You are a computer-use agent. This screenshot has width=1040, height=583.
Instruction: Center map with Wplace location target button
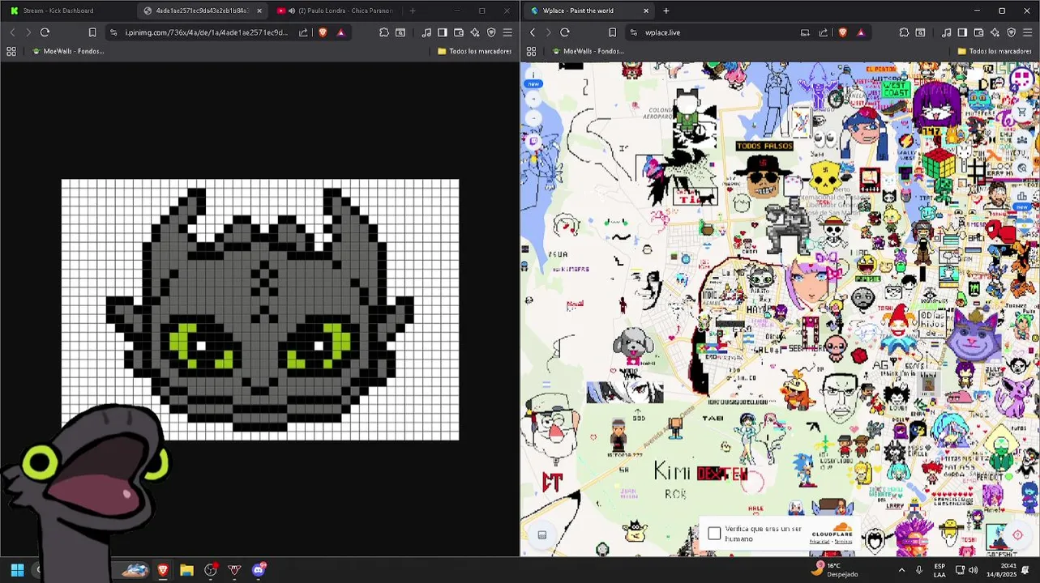tap(1018, 535)
